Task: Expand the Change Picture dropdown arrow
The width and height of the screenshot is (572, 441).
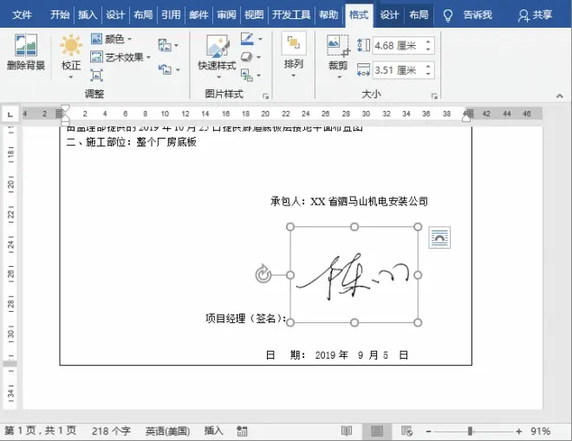Action: tap(177, 46)
